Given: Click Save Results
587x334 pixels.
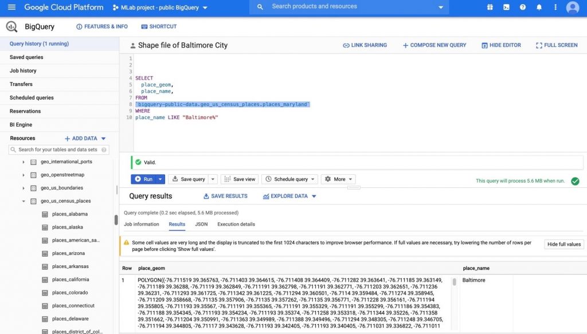Looking at the screenshot, I should click(225, 196).
